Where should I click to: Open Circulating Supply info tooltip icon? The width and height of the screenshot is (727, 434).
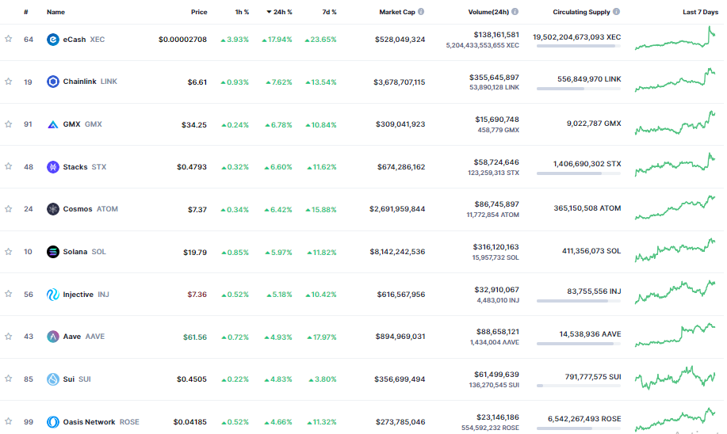click(x=616, y=12)
